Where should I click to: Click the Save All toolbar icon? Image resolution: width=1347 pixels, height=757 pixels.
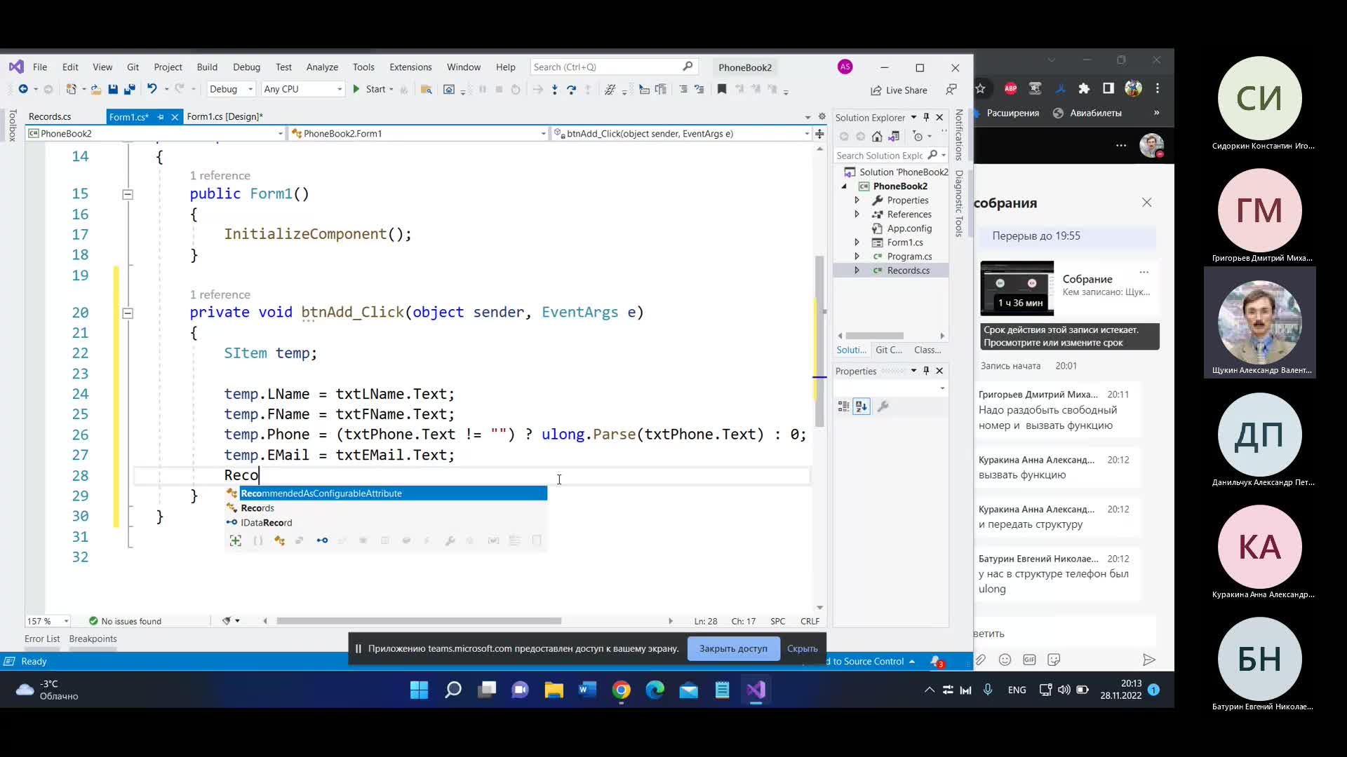tap(129, 90)
